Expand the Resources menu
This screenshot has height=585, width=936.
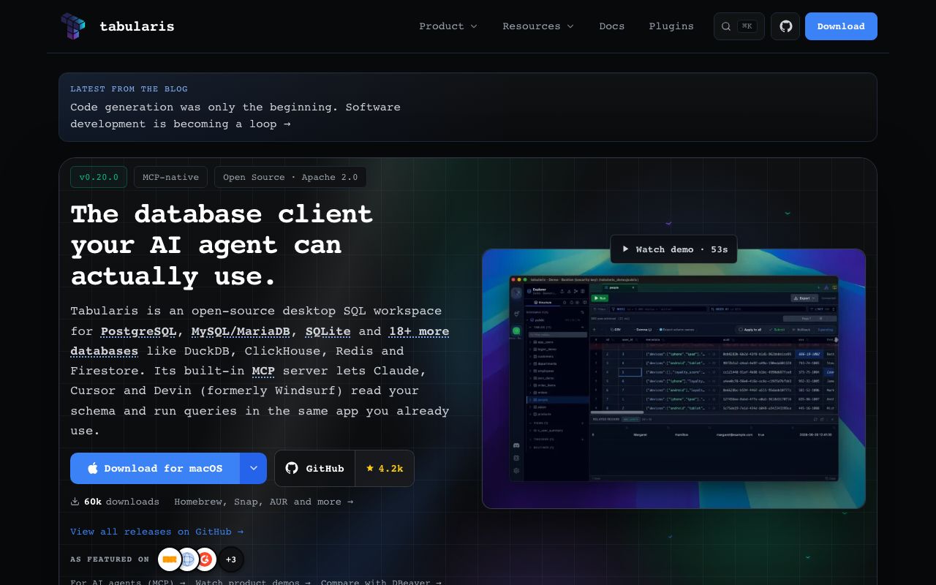tap(538, 26)
